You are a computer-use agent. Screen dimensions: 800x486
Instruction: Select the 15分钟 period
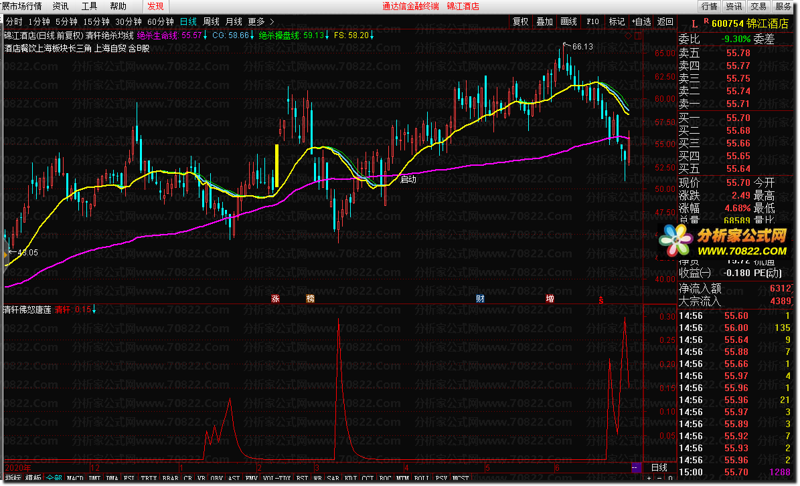click(x=96, y=21)
